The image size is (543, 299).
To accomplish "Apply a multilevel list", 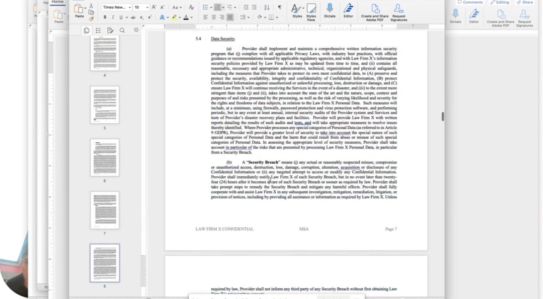I will pyautogui.click(x=230, y=7).
